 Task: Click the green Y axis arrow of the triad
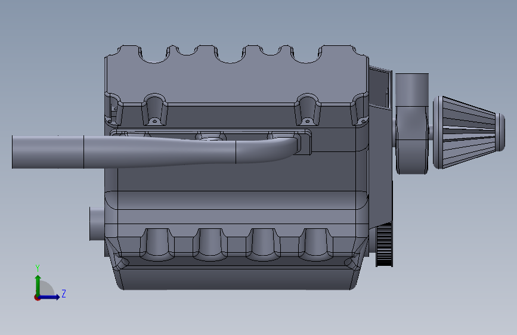(38, 285)
